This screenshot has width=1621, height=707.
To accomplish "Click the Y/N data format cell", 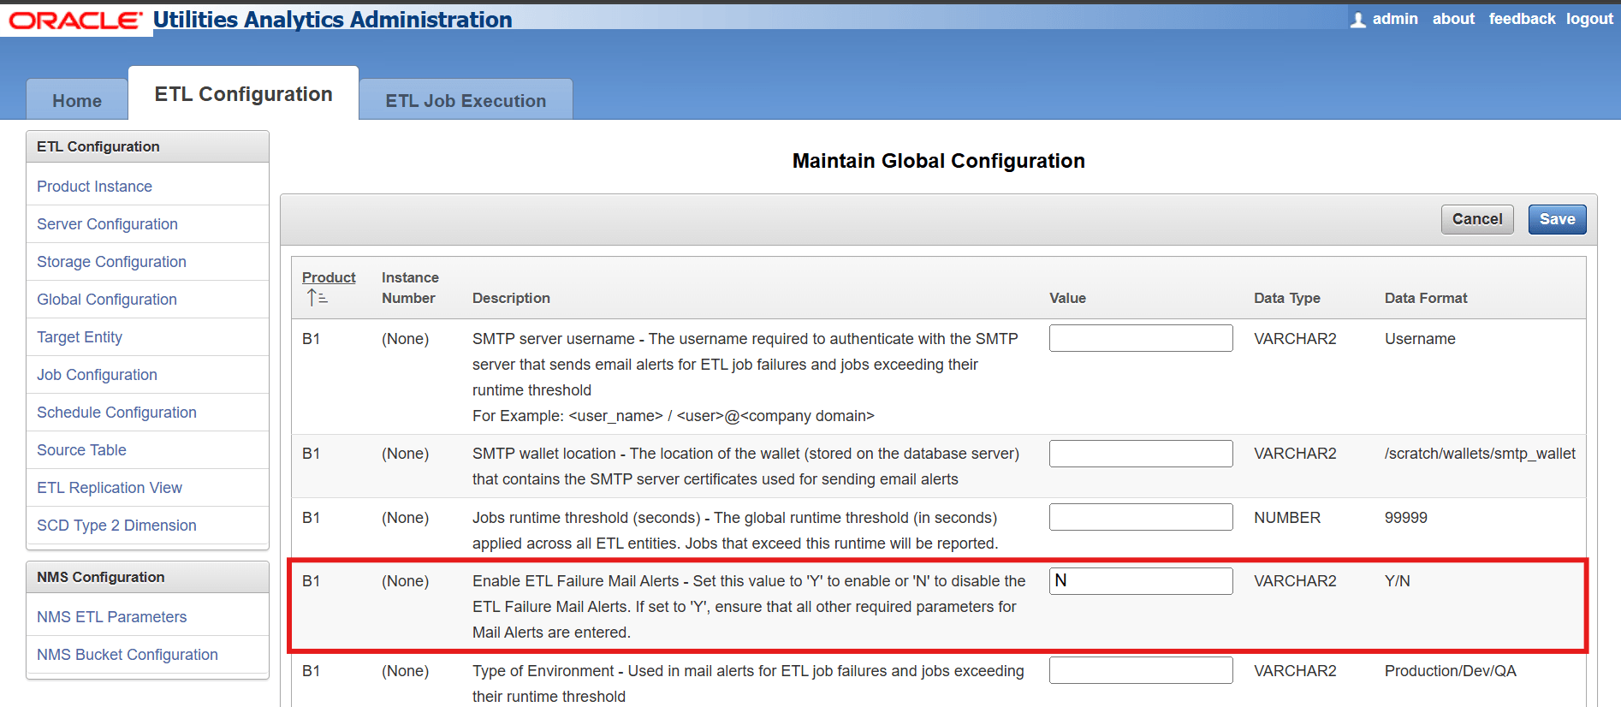I will click(1397, 581).
